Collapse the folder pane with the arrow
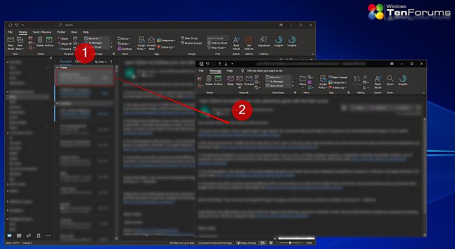 click(x=51, y=58)
